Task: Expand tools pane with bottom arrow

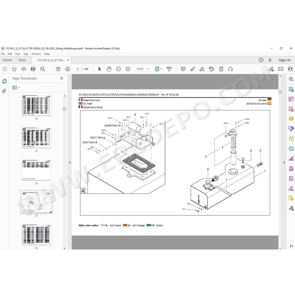Action: pos(292,246)
